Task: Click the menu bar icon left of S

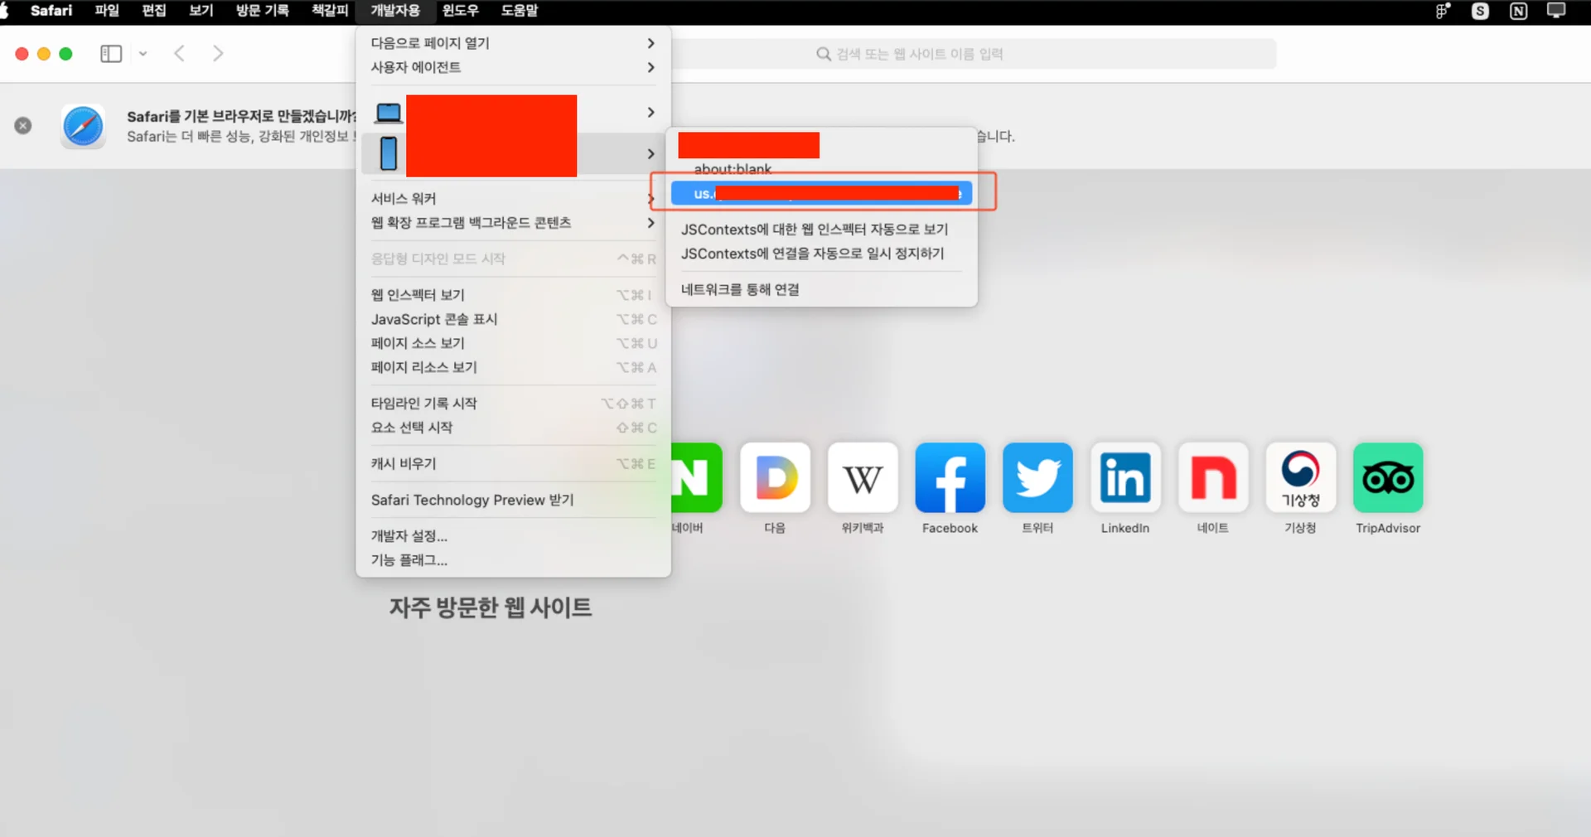Action: [x=1443, y=11]
